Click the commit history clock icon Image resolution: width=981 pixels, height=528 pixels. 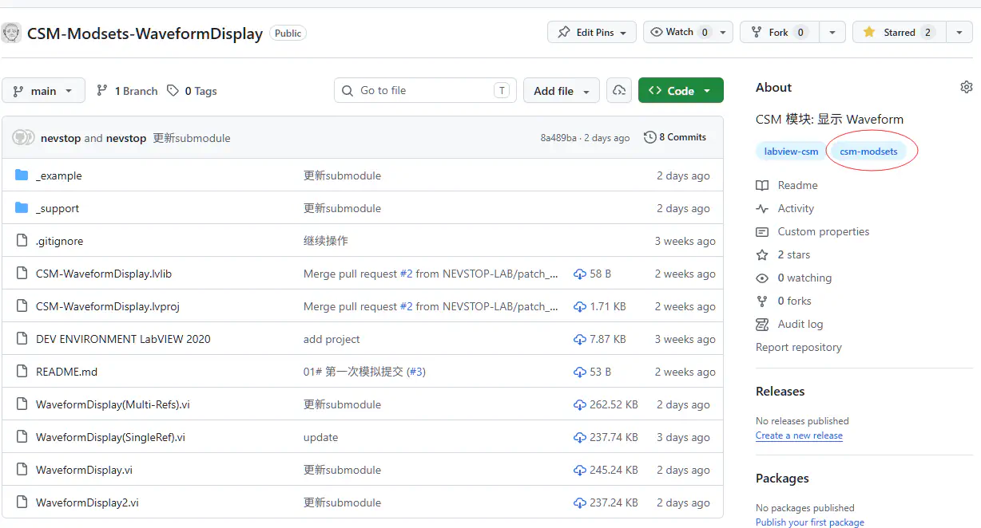point(649,137)
